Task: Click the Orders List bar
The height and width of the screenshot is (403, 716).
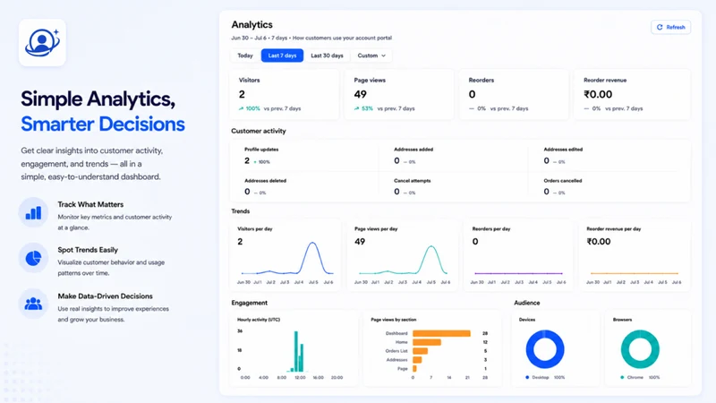Action: [x=420, y=351]
